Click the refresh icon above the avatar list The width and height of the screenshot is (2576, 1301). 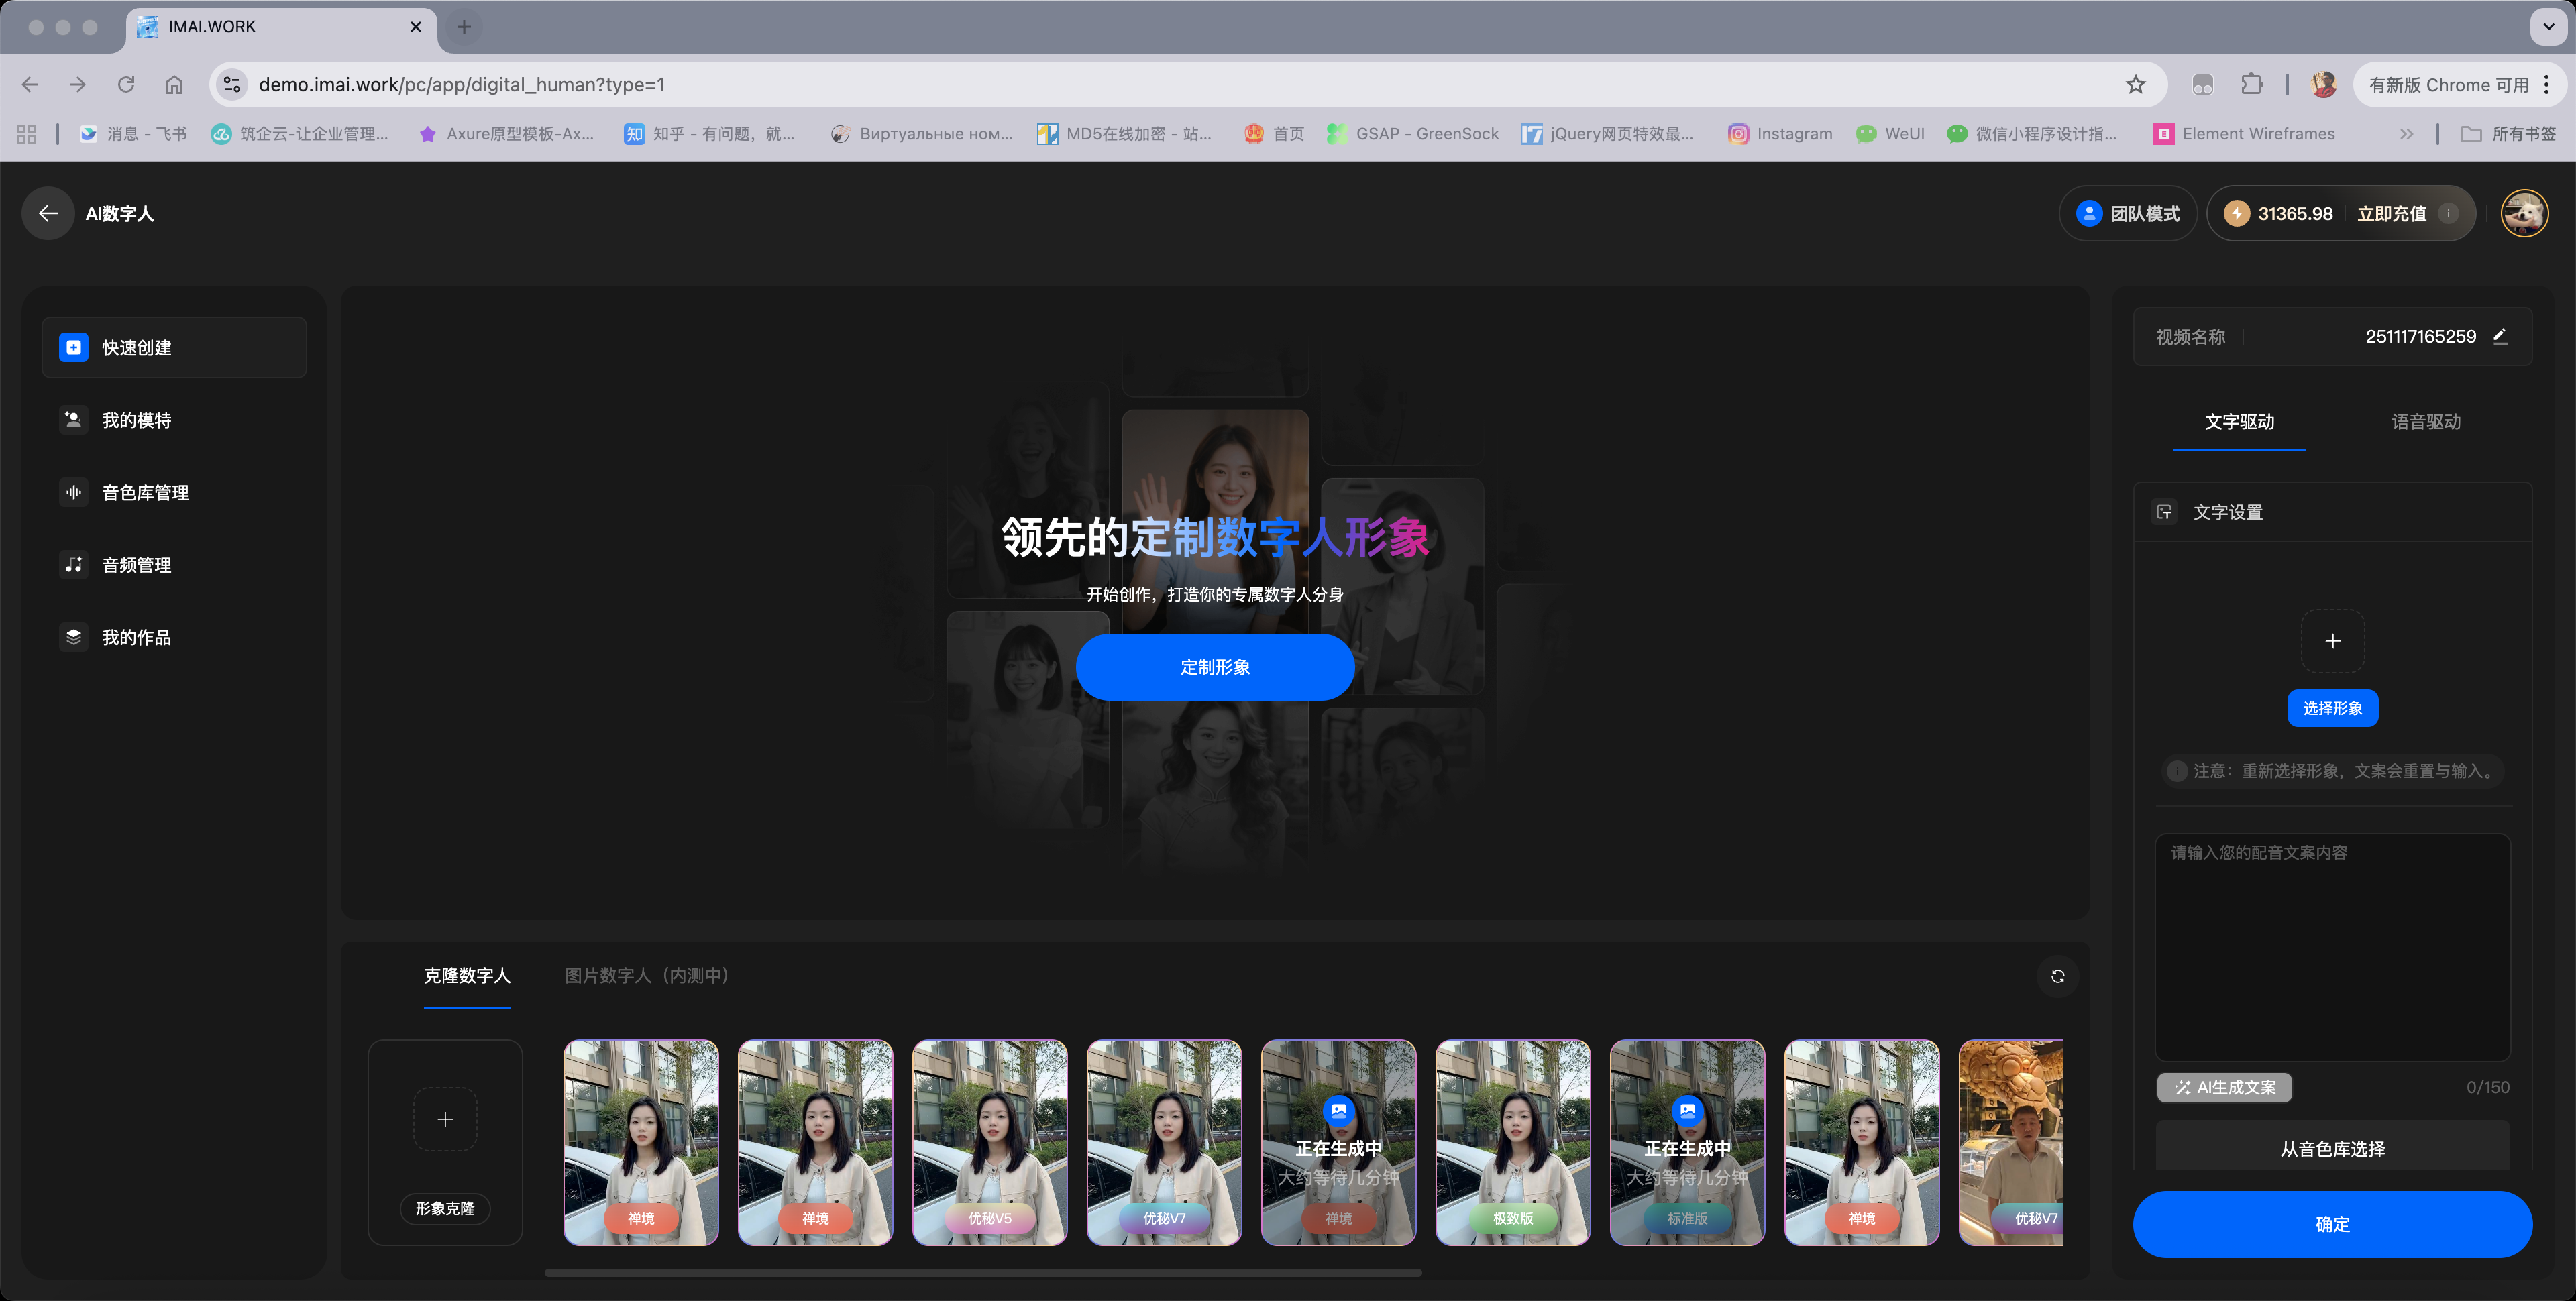(2057, 976)
